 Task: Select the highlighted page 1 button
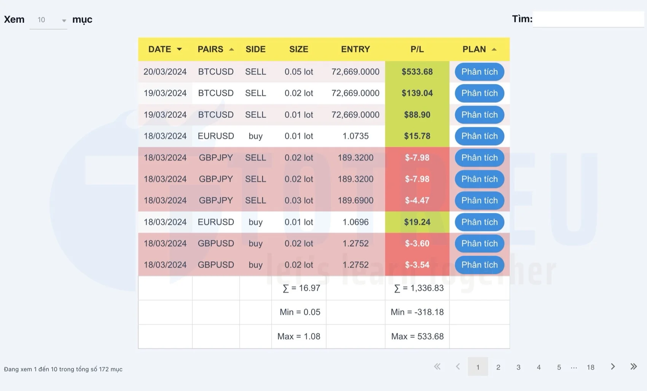tap(478, 367)
